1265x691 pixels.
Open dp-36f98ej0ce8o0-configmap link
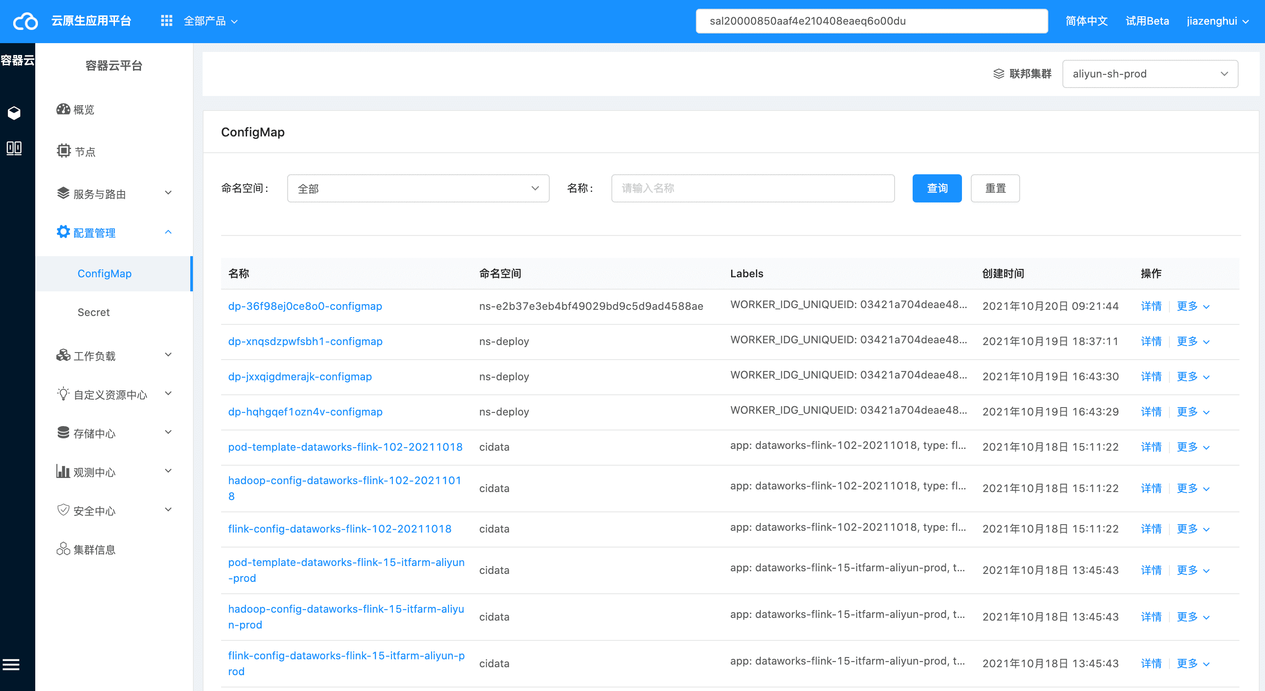click(305, 306)
